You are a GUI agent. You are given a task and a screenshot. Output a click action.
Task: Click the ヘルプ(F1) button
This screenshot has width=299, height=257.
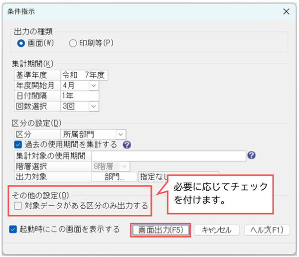[267, 230]
